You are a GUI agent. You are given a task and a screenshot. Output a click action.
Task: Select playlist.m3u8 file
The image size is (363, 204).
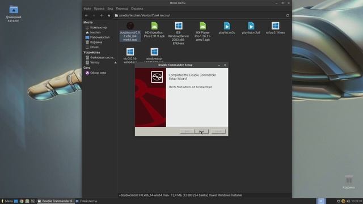click(x=251, y=28)
